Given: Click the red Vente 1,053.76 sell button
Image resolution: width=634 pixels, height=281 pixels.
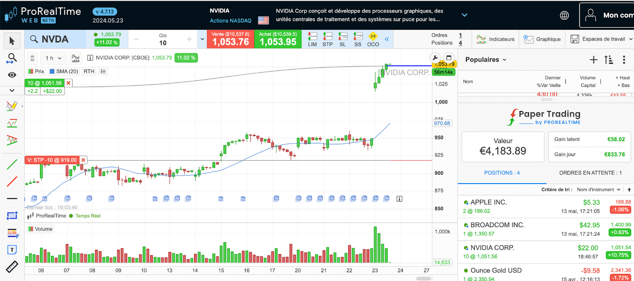Looking at the screenshot, I should [230, 39].
